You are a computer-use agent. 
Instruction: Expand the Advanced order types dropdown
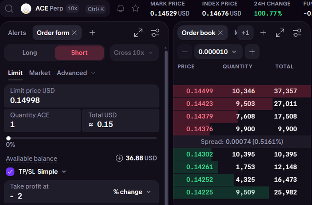coord(76,73)
